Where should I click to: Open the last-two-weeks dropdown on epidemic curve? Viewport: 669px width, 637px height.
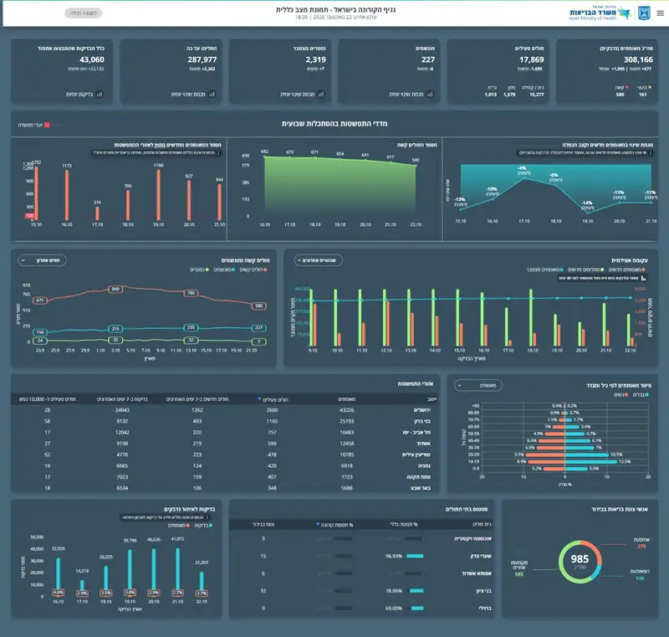coord(319,260)
